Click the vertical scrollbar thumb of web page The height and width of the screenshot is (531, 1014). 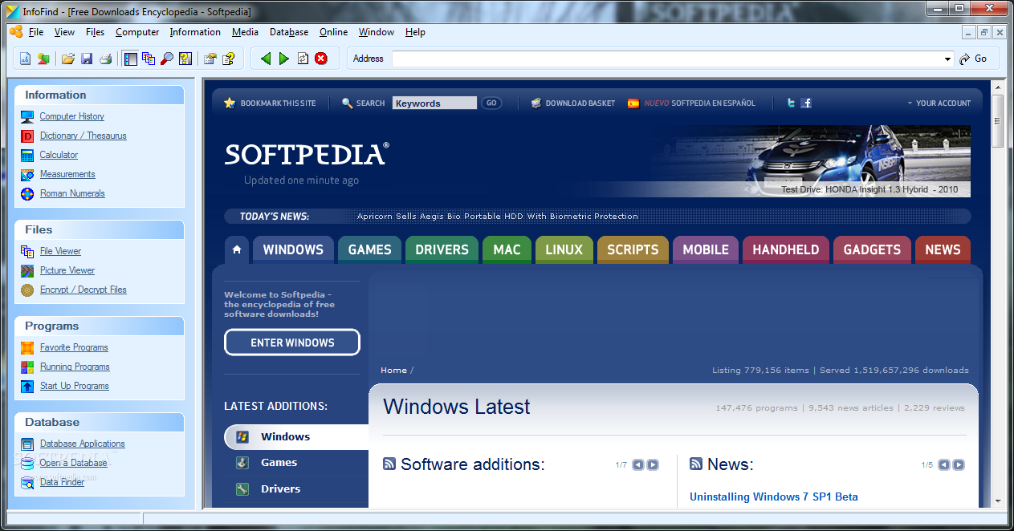pyautogui.click(x=998, y=121)
